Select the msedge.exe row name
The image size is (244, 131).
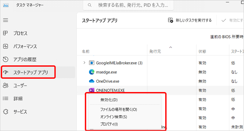coord(106,72)
